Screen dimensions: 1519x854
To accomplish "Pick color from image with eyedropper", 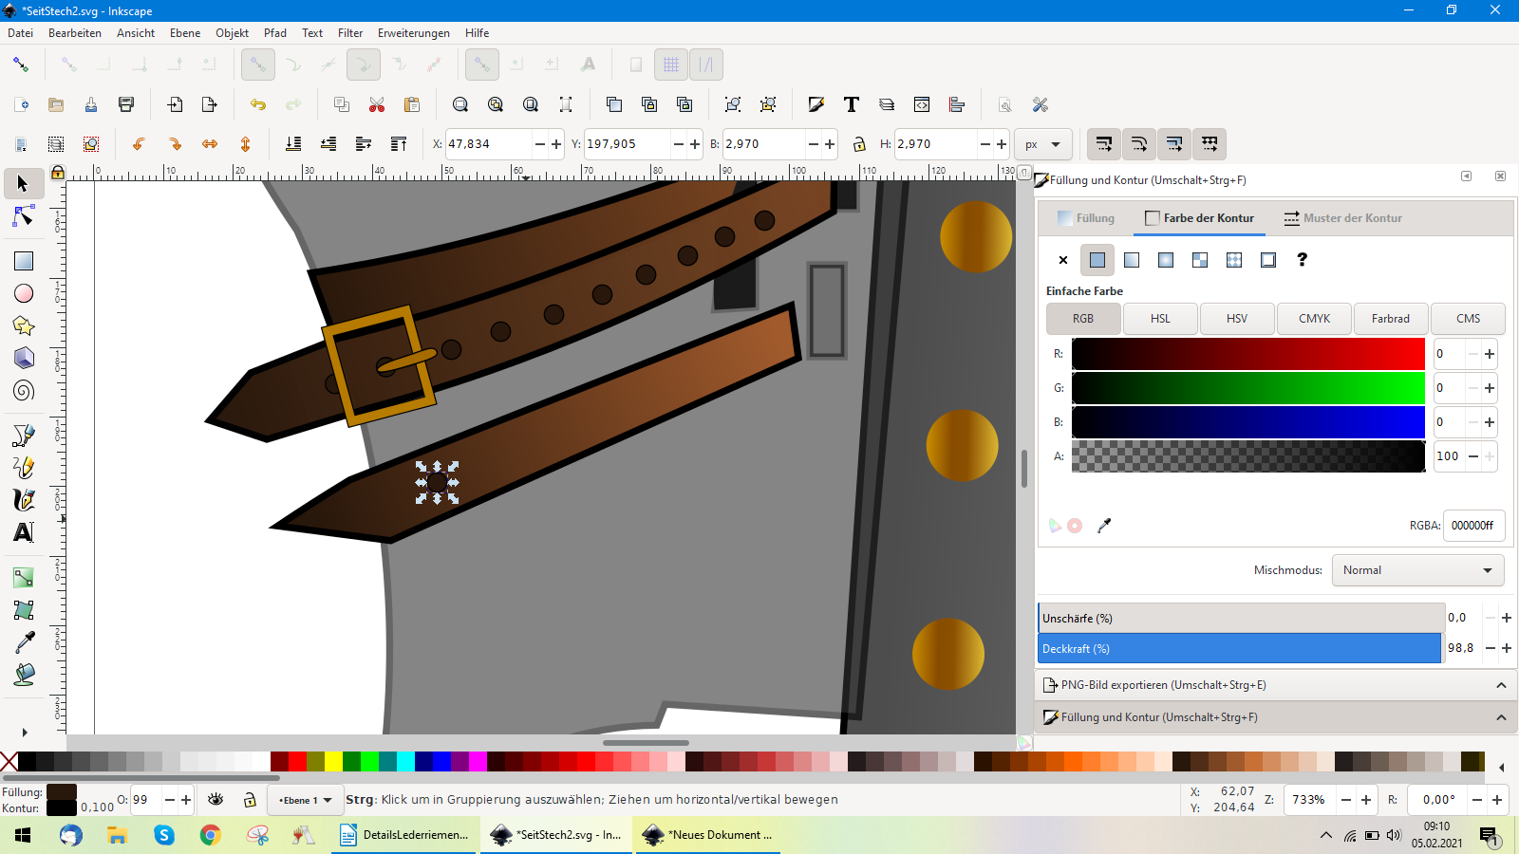I will 1104,526.
